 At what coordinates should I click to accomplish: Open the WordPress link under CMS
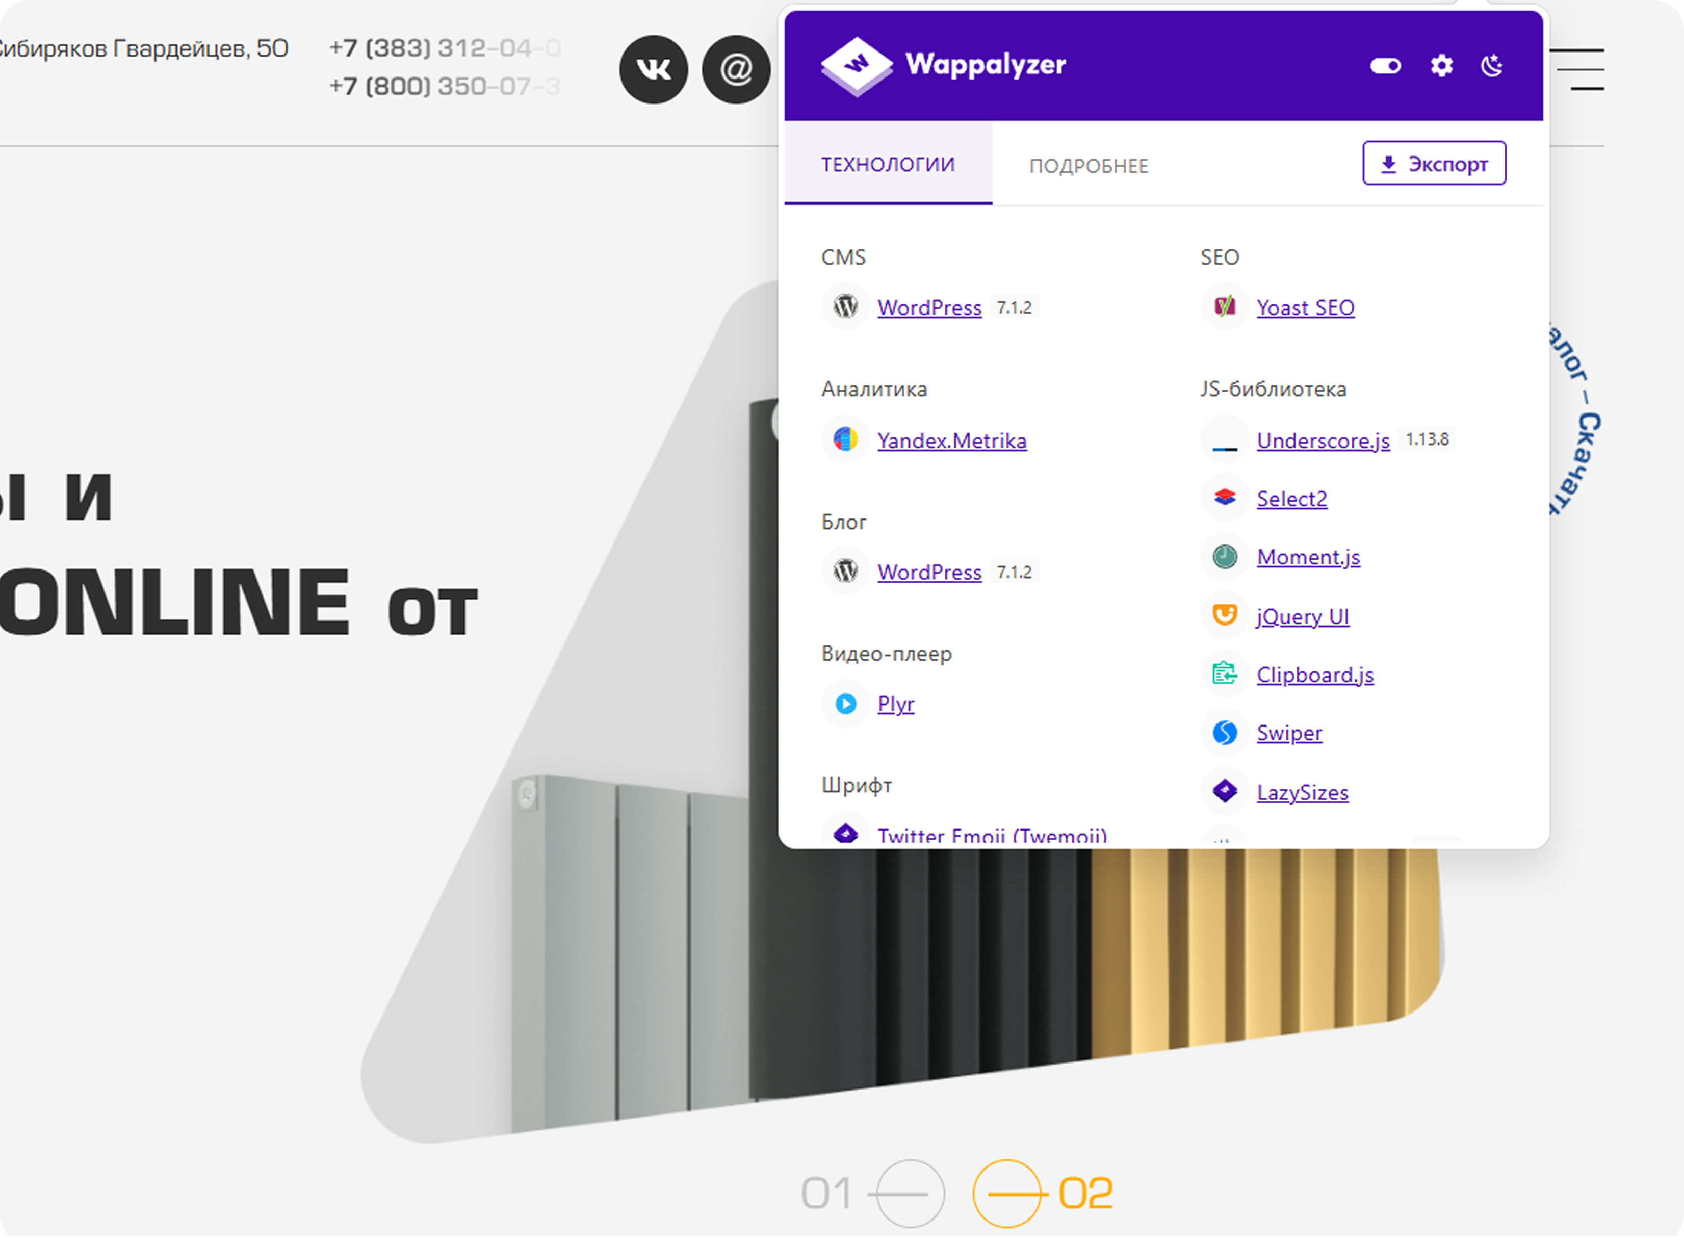(x=929, y=307)
